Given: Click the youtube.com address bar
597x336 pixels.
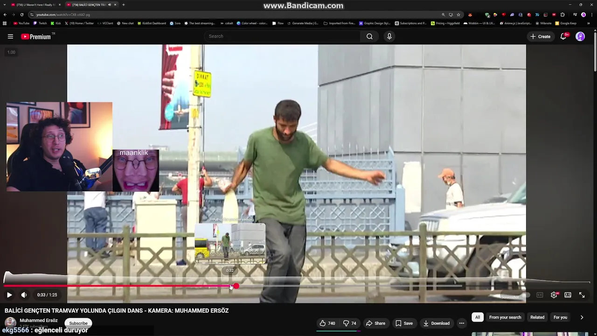Looking at the screenshot, I should (x=233, y=14).
